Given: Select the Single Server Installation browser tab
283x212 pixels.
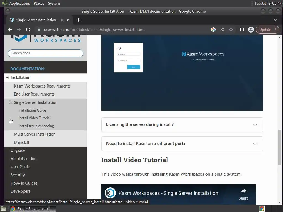Looking at the screenshot, I should 39,20.
